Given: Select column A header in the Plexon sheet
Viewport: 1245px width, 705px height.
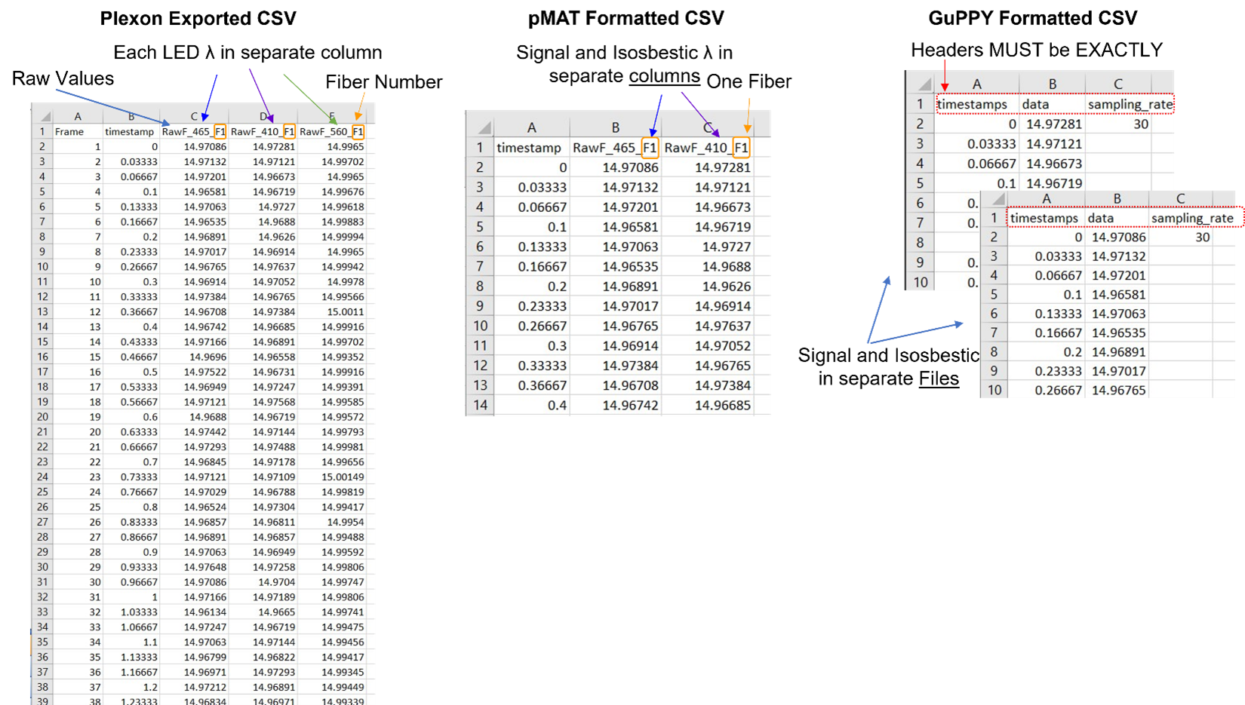Looking at the screenshot, I should [x=78, y=116].
